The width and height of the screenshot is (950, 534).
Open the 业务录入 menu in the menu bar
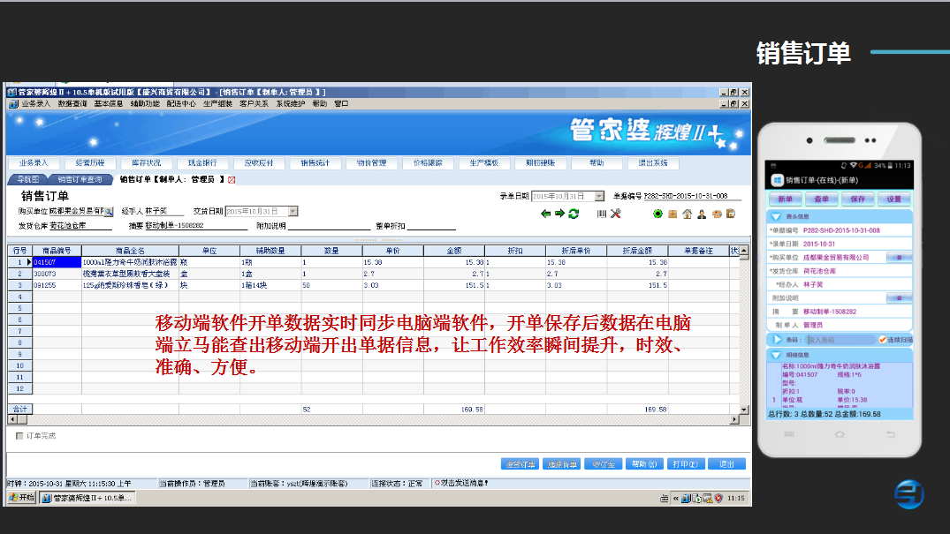click(x=35, y=104)
